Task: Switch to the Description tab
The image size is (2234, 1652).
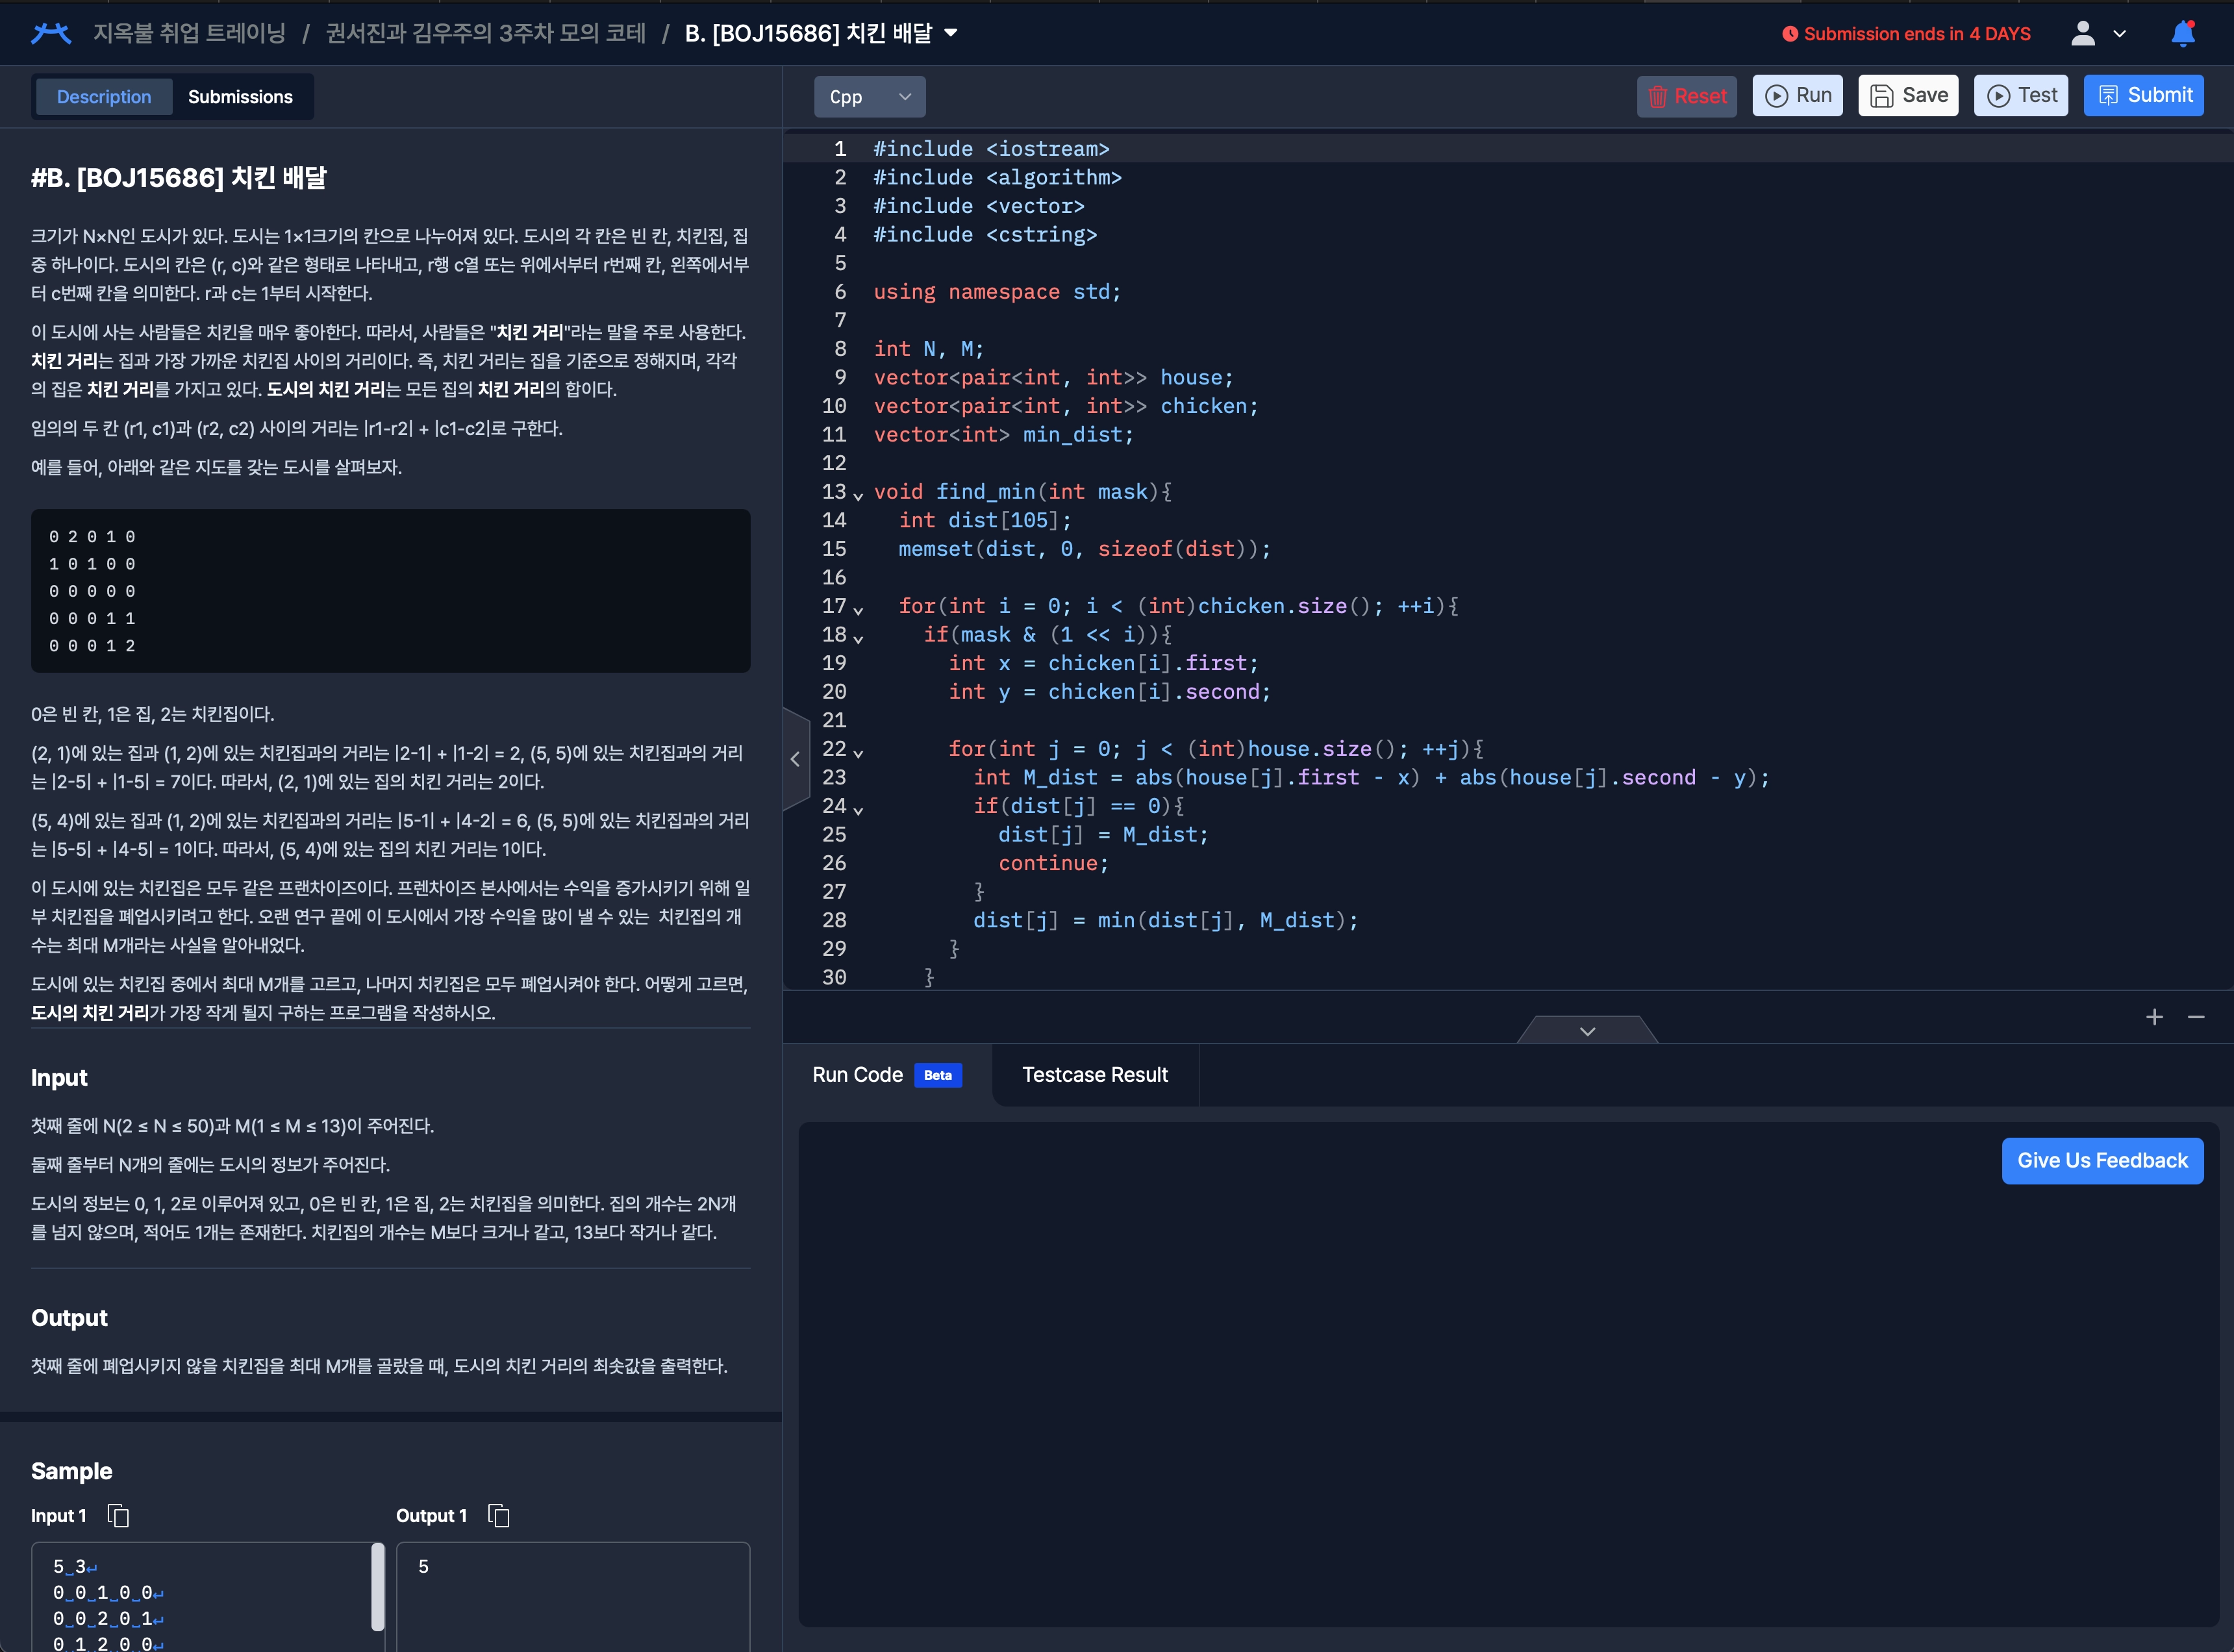Action: (x=104, y=97)
